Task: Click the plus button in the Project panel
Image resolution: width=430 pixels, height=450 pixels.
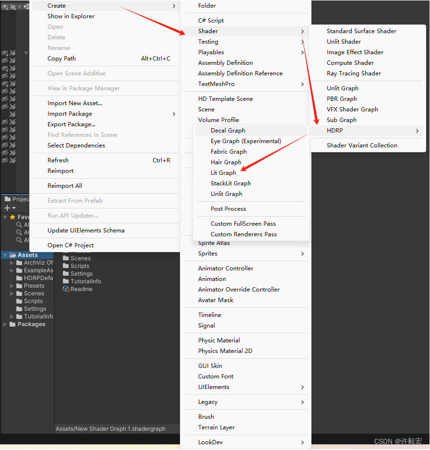Action: coord(7,208)
